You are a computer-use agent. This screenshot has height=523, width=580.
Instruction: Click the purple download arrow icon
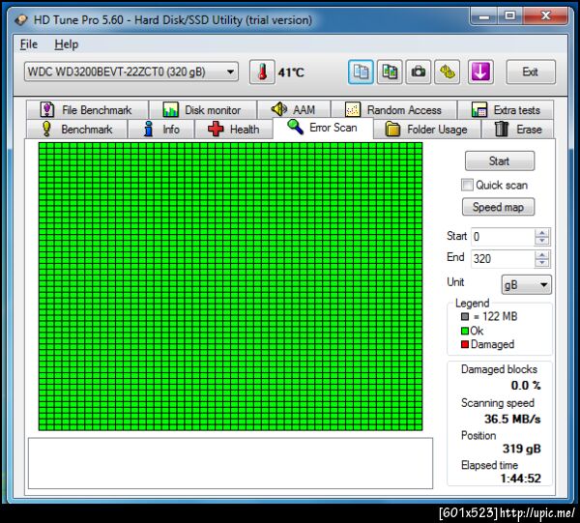(480, 72)
